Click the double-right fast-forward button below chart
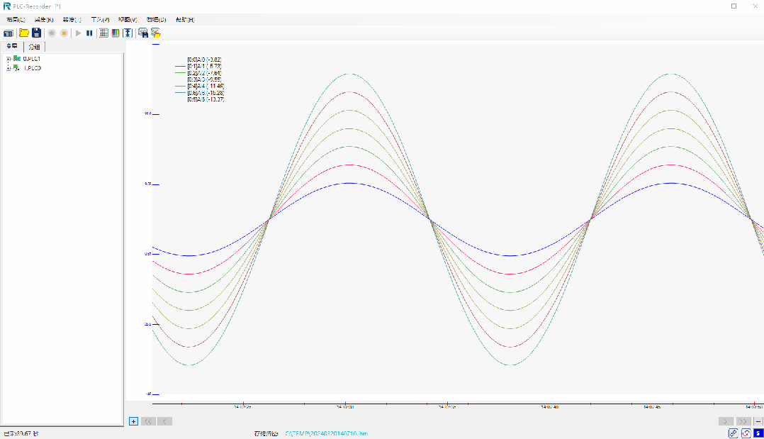 (x=743, y=421)
